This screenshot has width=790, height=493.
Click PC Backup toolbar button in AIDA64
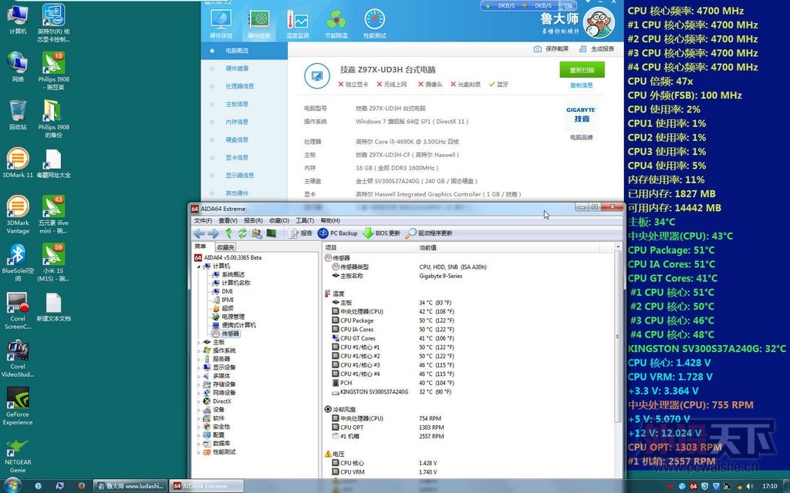(338, 233)
